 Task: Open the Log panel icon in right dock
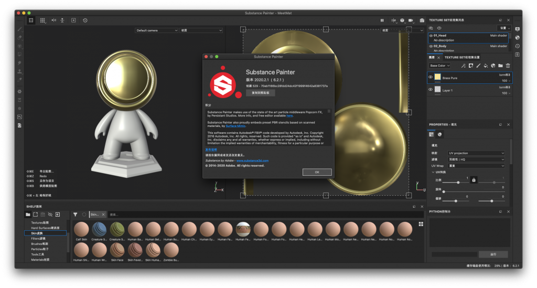[x=518, y=55]
